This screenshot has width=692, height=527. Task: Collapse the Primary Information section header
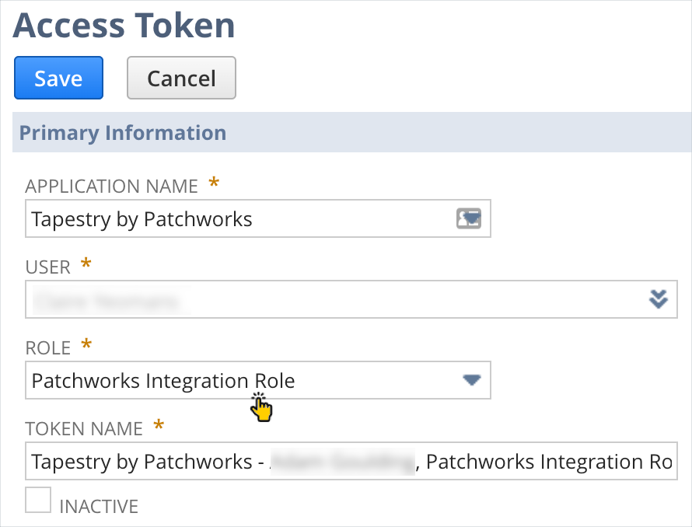pyautogui.click(x=123, y=133)
